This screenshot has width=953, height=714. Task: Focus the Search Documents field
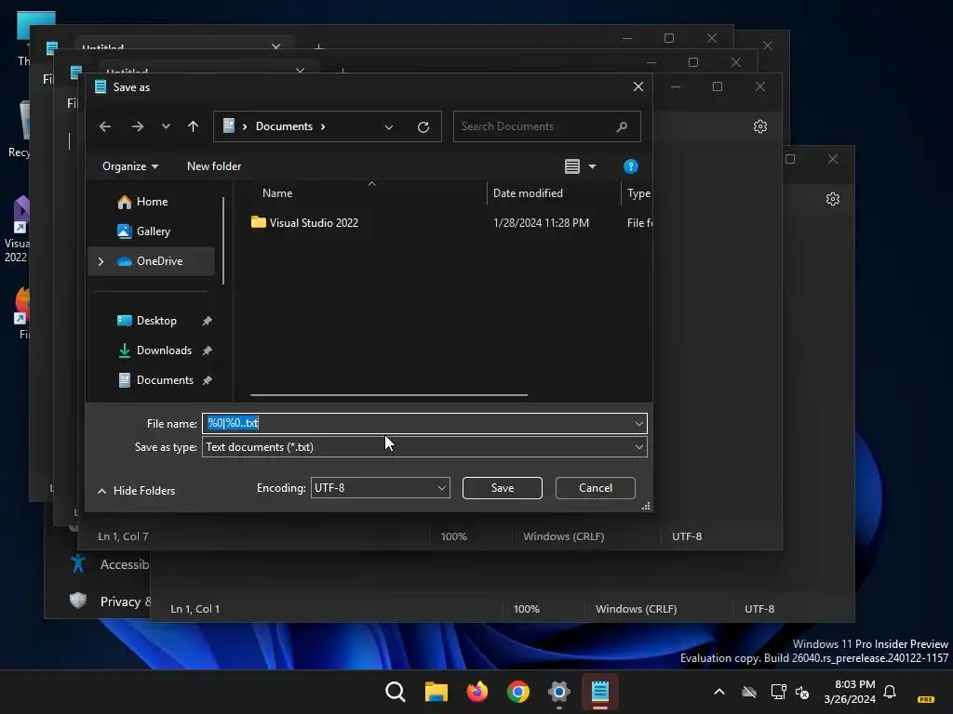pos(546,126)
